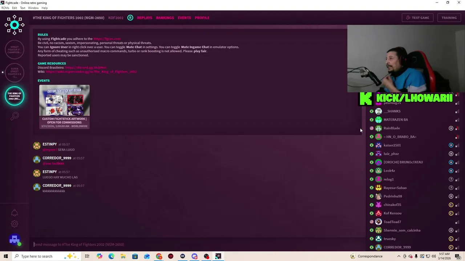465x261 pixels.
Task: Click Leok4z's Brazil flag icon
Action: click(371, 171)
